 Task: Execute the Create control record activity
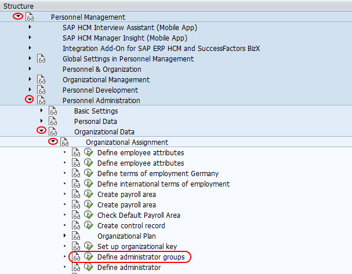pos(89,225)
